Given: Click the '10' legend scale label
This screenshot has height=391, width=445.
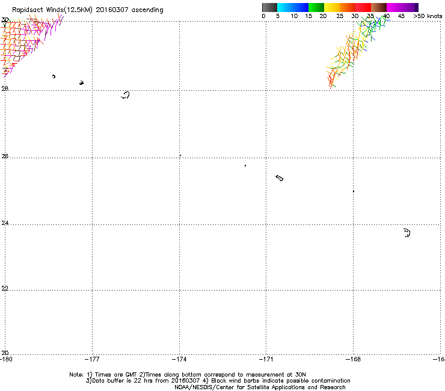Looking at the screenshot, I should (294, 16).
